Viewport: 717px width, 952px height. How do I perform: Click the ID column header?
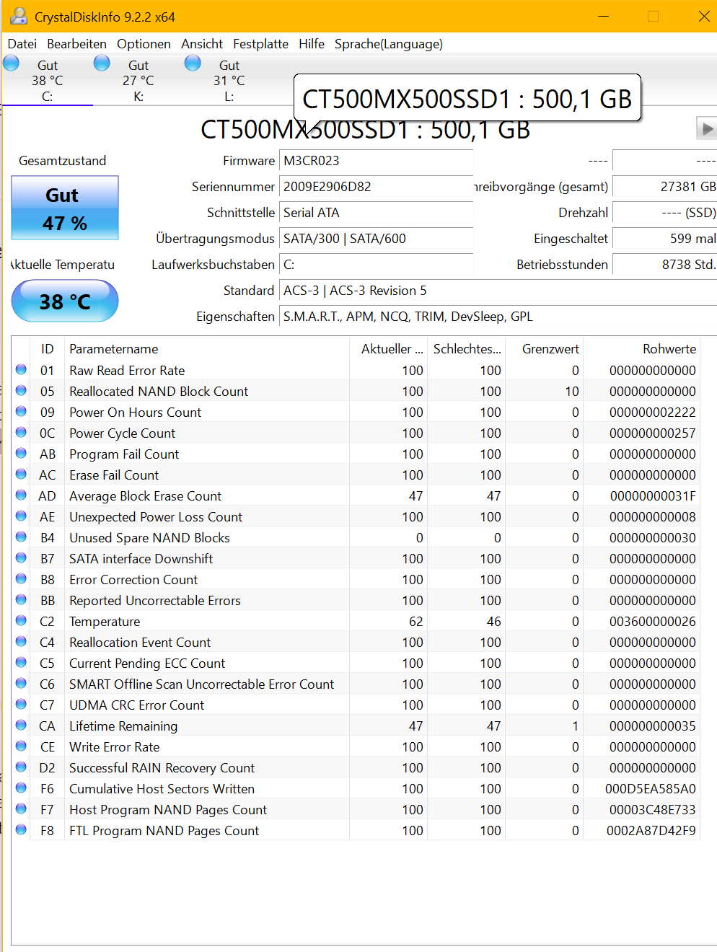(47, 349)
